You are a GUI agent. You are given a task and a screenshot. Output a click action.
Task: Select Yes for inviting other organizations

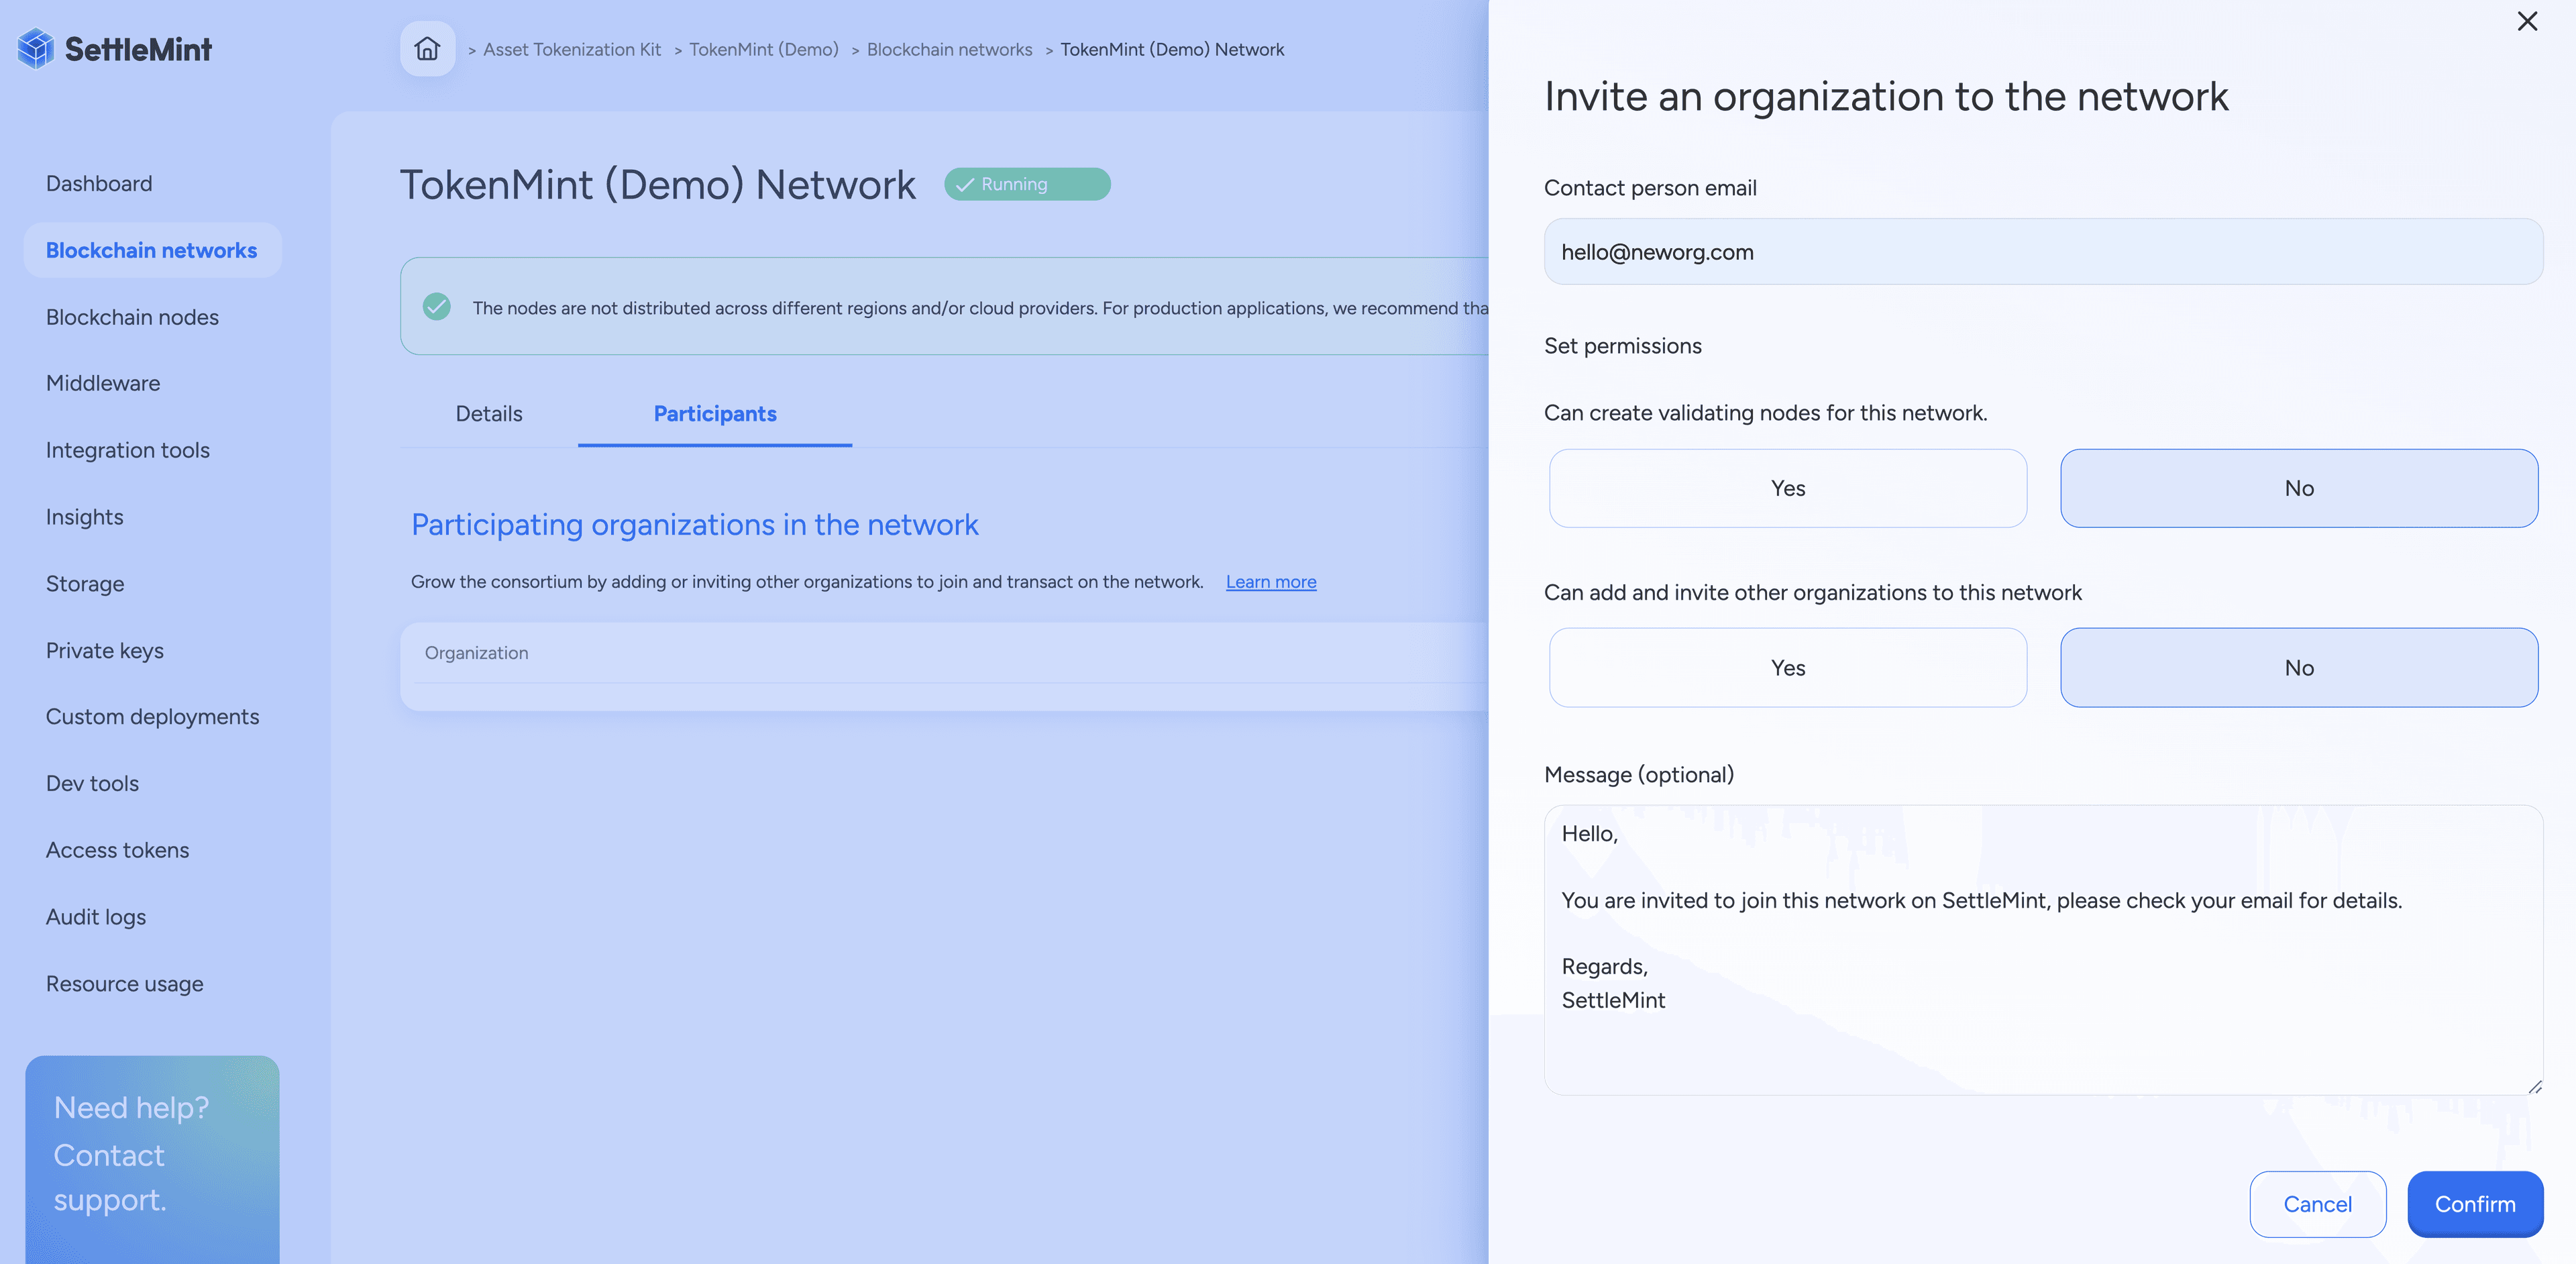pyautogui.click(x=1788, y=668)
